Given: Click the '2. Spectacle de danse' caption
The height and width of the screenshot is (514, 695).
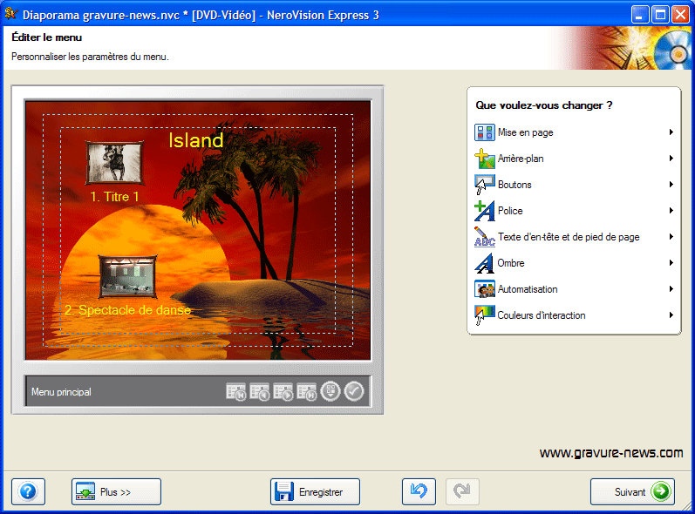Looking at the screenshot, I should point(127,310).
